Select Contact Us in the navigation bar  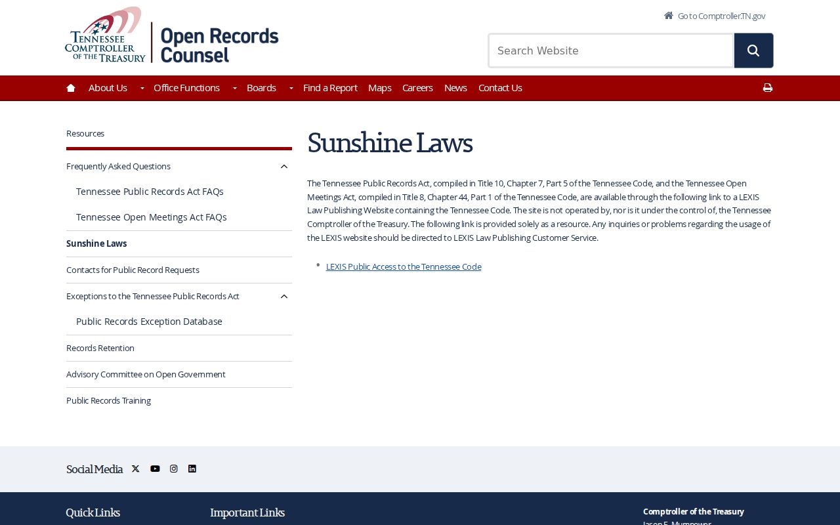click(500, 88)
